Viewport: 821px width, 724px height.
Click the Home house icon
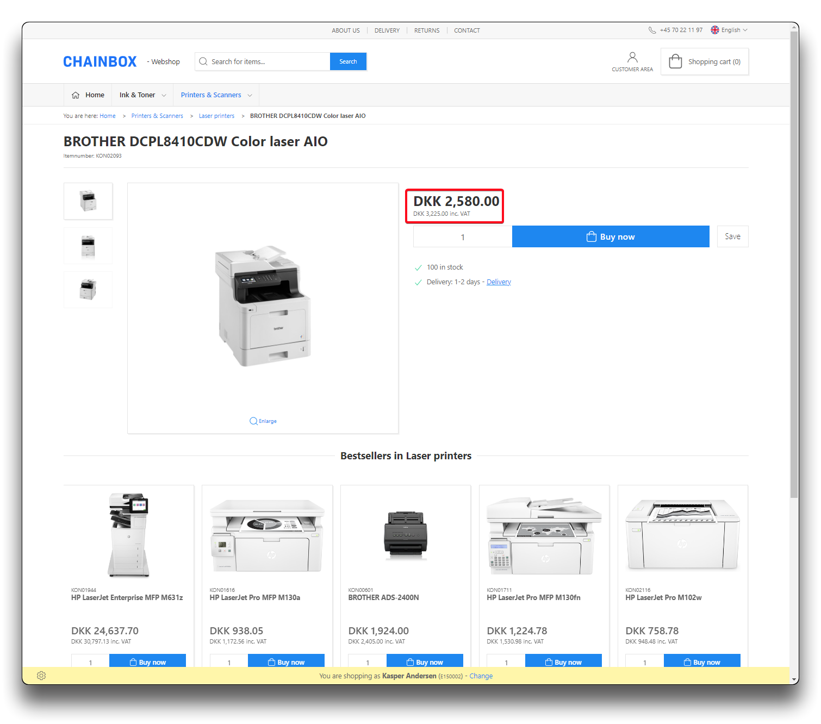pos(76,95)
